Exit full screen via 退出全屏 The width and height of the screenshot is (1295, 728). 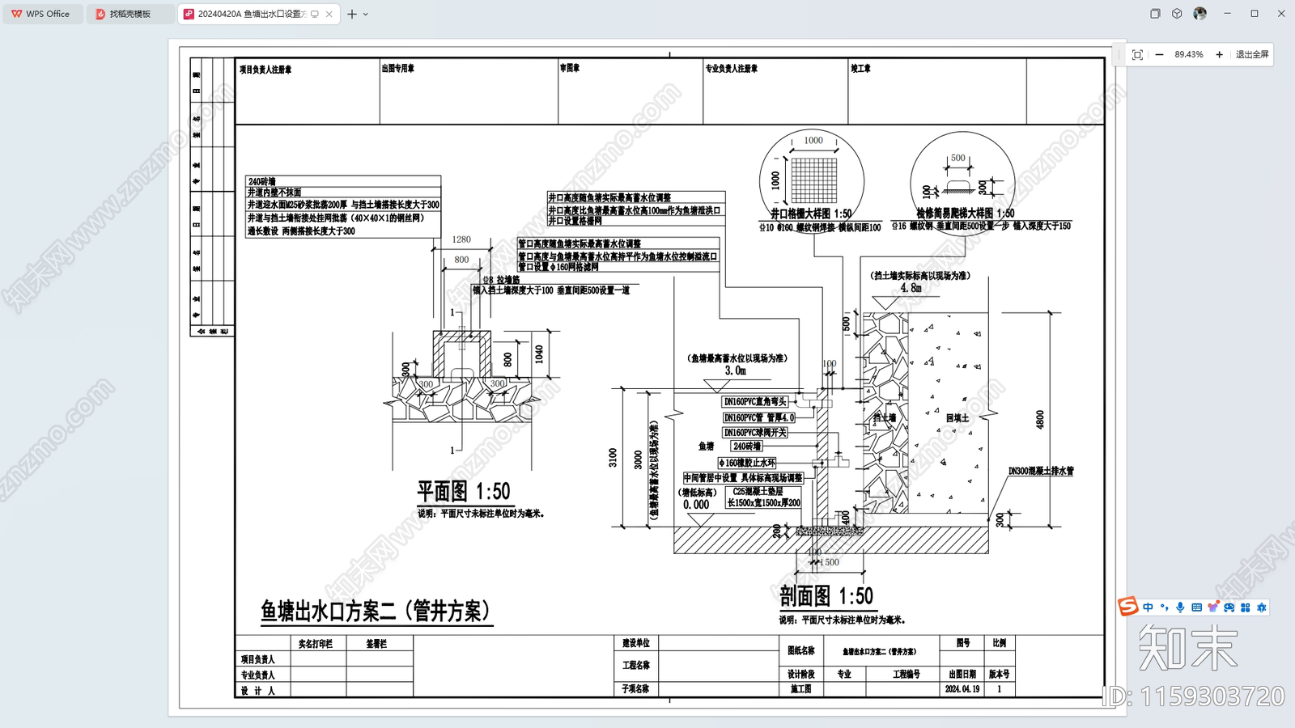1252,54
